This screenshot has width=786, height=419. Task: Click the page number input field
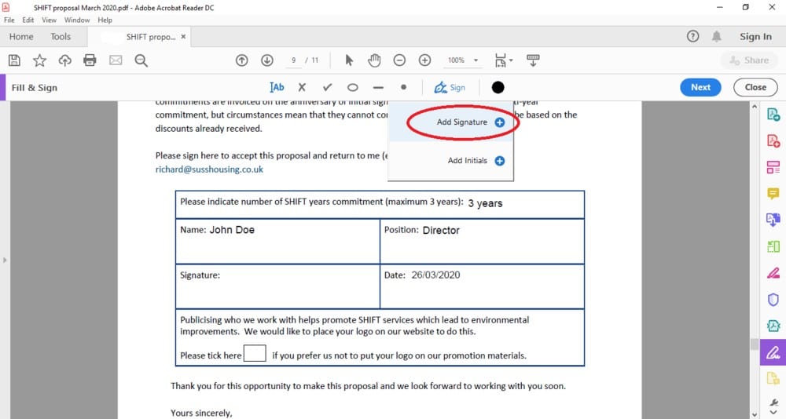pyautogui.click(x=293, y=60)
